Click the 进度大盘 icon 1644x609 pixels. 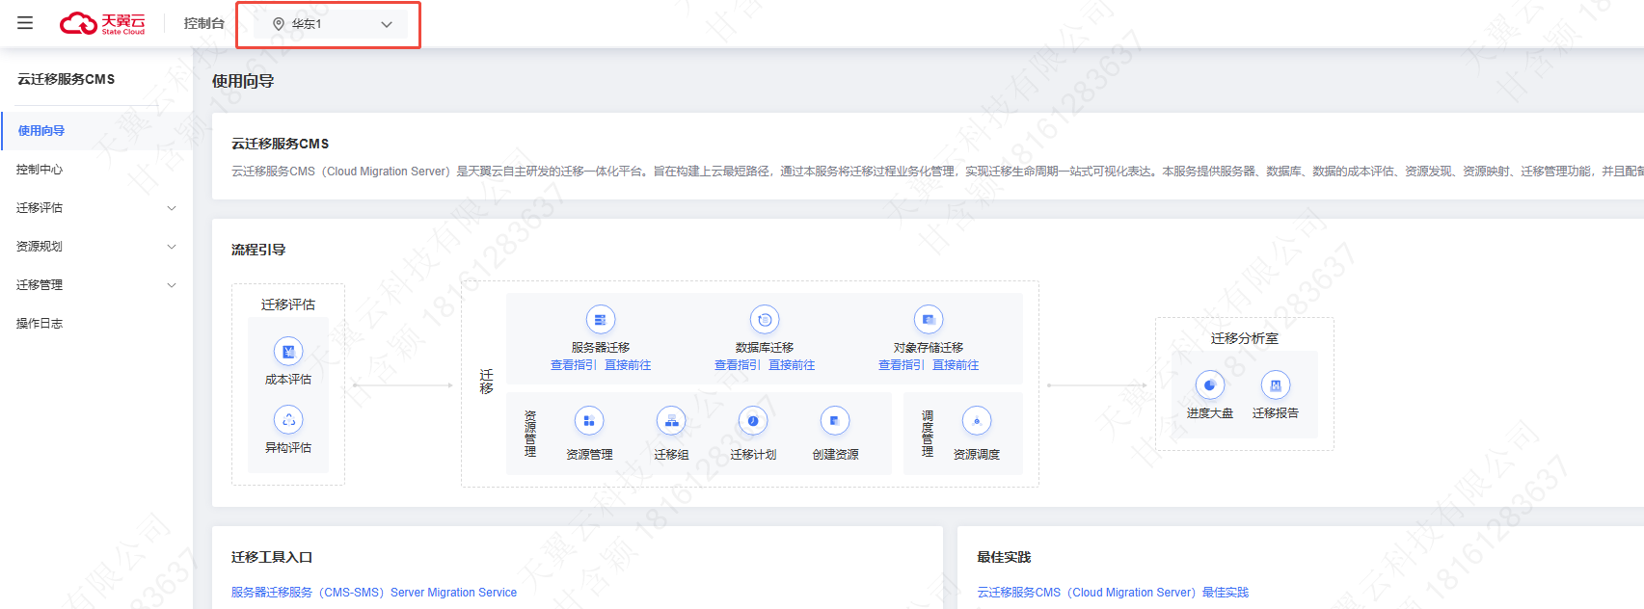(x=1210, y=385)
